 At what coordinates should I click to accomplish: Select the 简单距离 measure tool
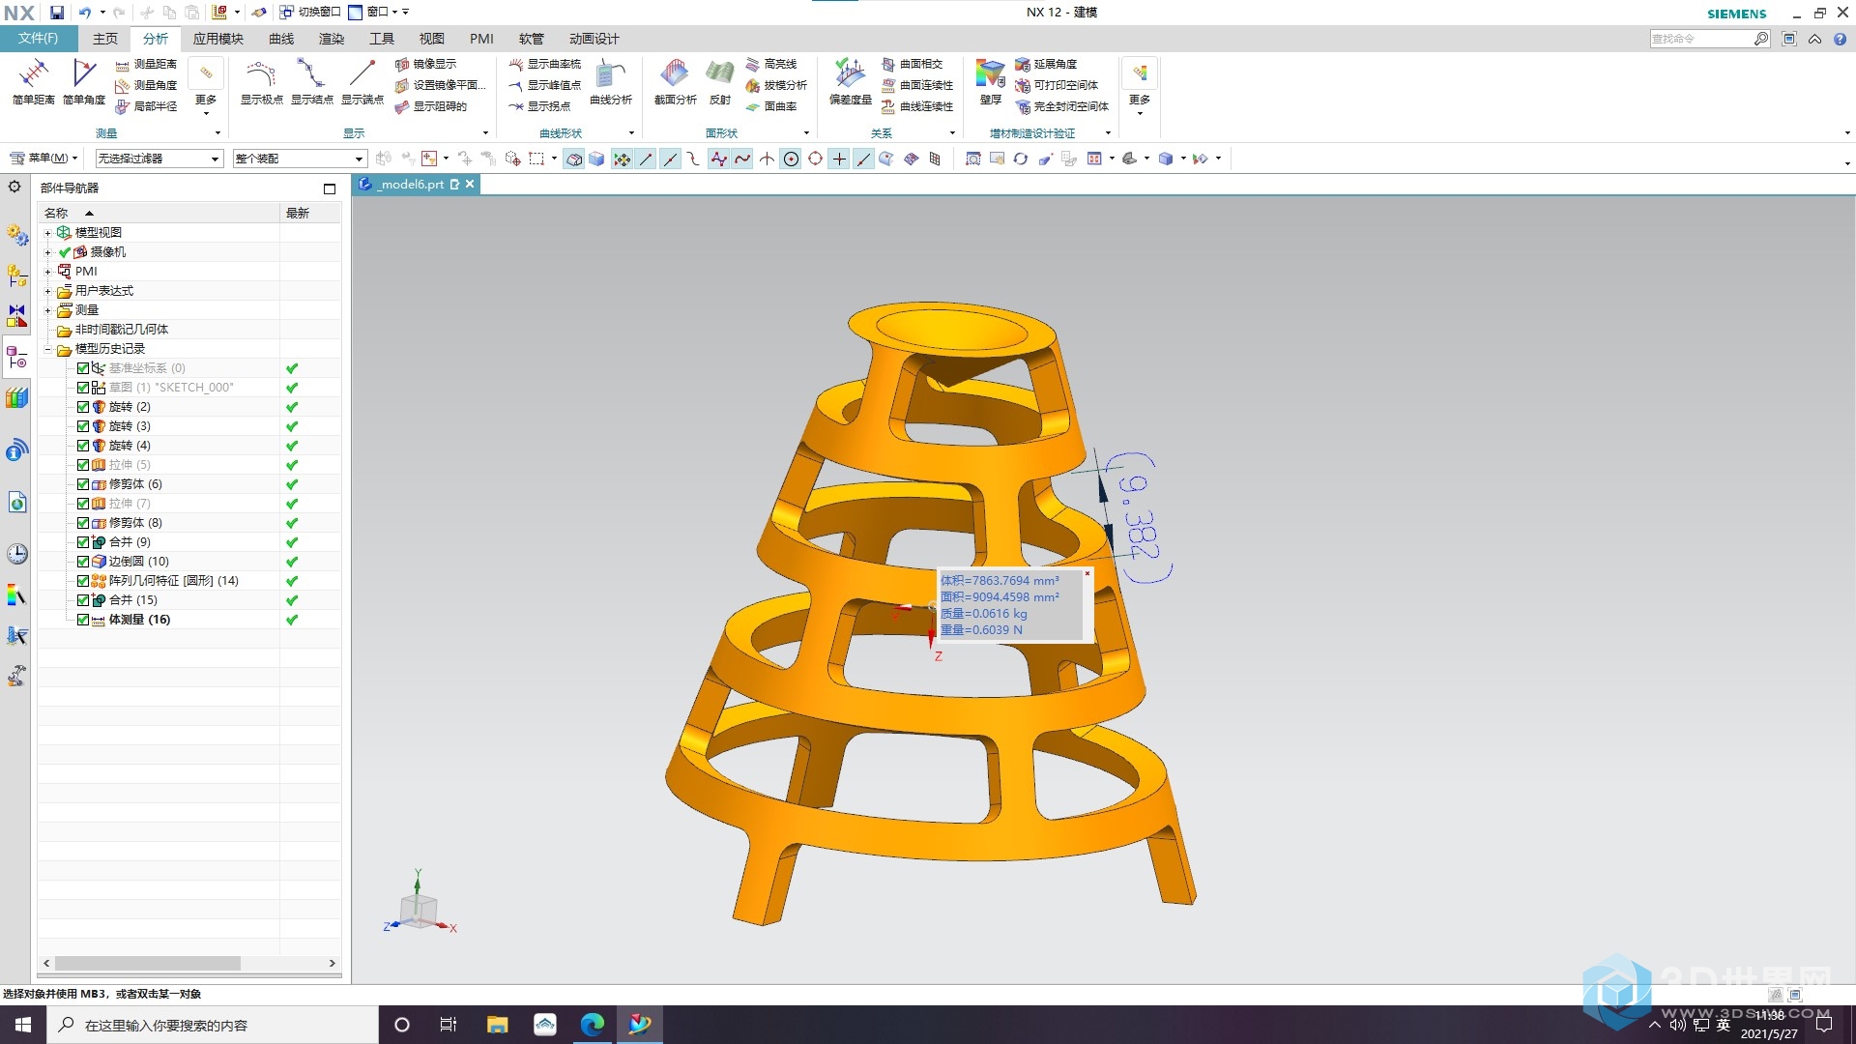(33, 81)
